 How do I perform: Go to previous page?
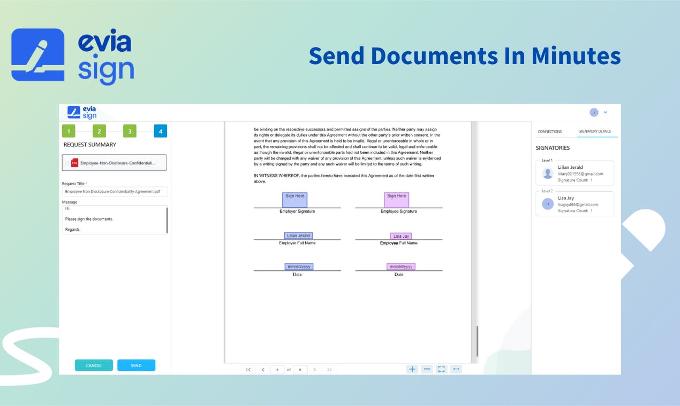click(263, 369)
